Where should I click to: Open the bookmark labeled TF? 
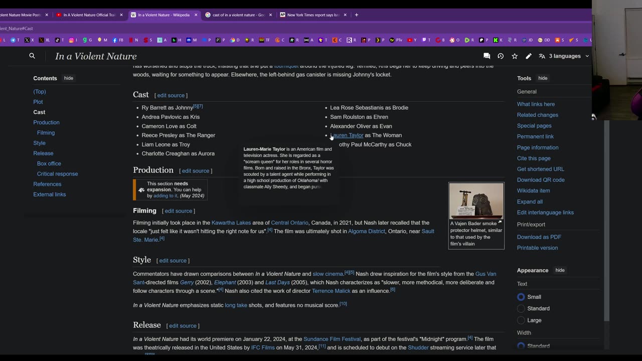264,40
